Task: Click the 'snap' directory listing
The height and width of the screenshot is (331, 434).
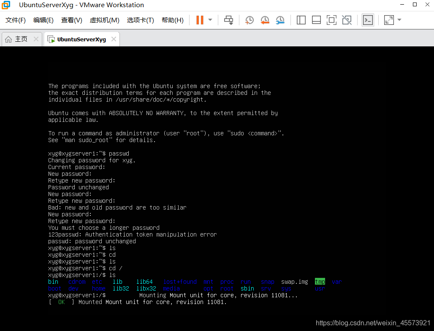Action: click(267, 282)
